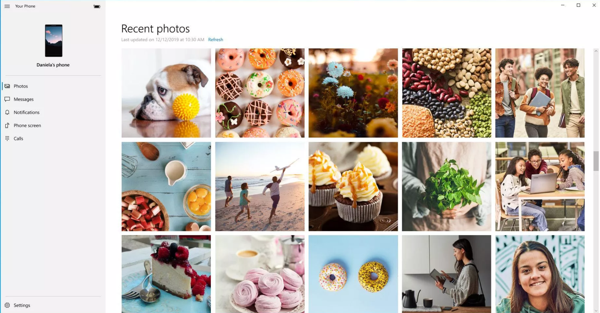Click the scrollbar up arrow
The width and height of the screenshot is (600, 313).
(596, 51)
